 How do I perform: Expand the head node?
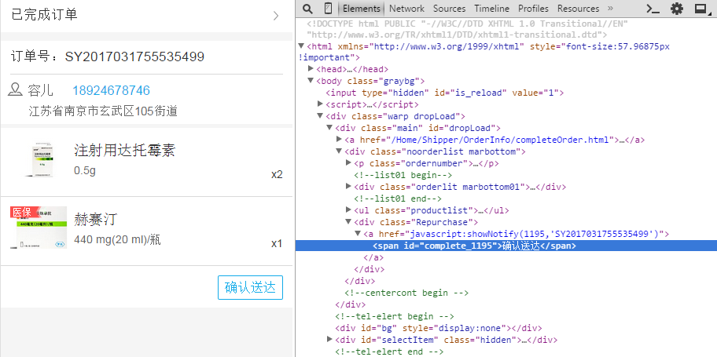(x=311, y=69)
